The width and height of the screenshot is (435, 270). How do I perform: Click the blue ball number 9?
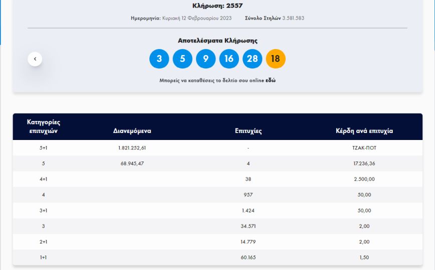(x=205, y=59)
